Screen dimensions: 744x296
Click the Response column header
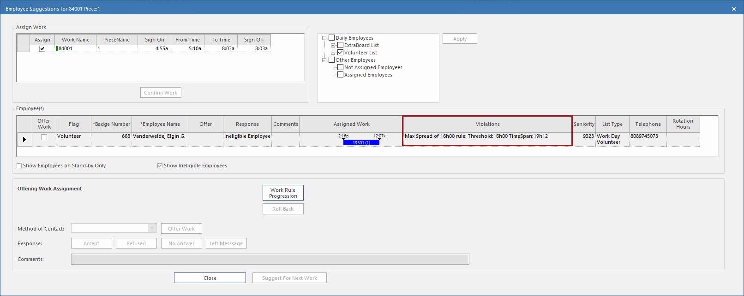pyautogui.click(x=247, y=124)
